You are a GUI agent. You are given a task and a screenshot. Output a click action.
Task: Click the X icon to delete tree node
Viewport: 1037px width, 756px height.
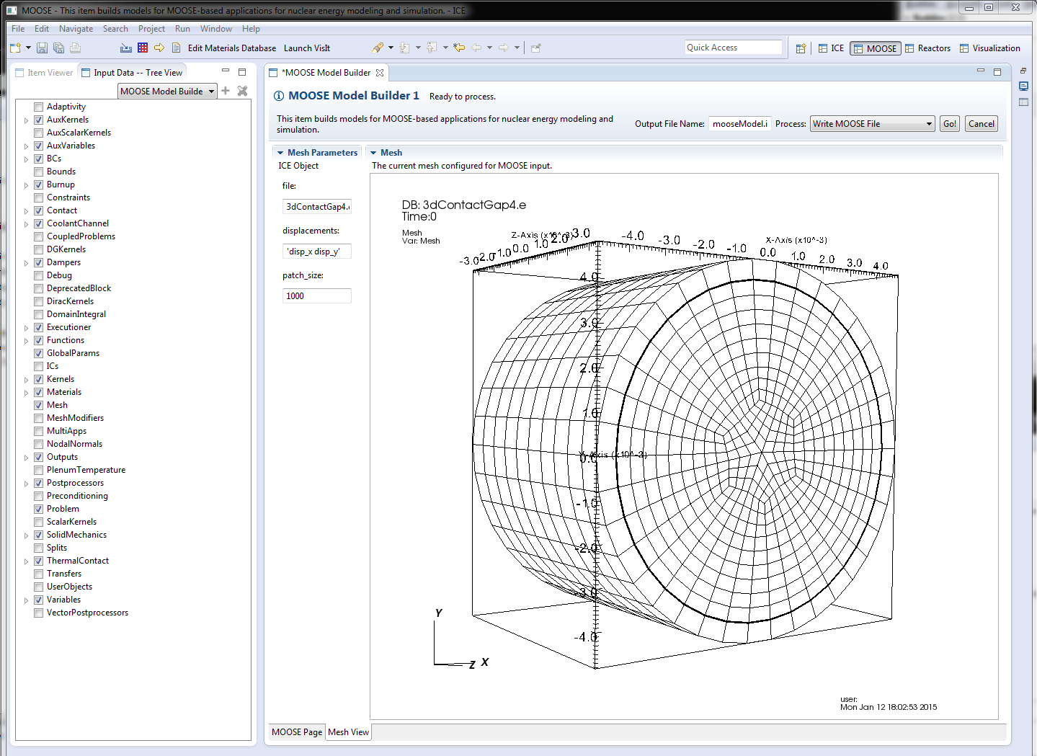242,91
